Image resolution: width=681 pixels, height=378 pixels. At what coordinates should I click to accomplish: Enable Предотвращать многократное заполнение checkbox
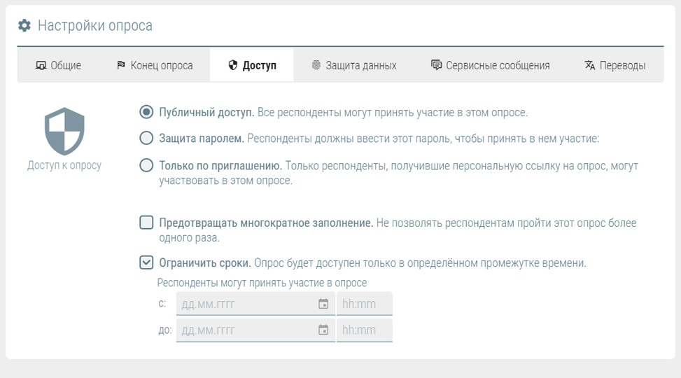click(x=146, y=223)
